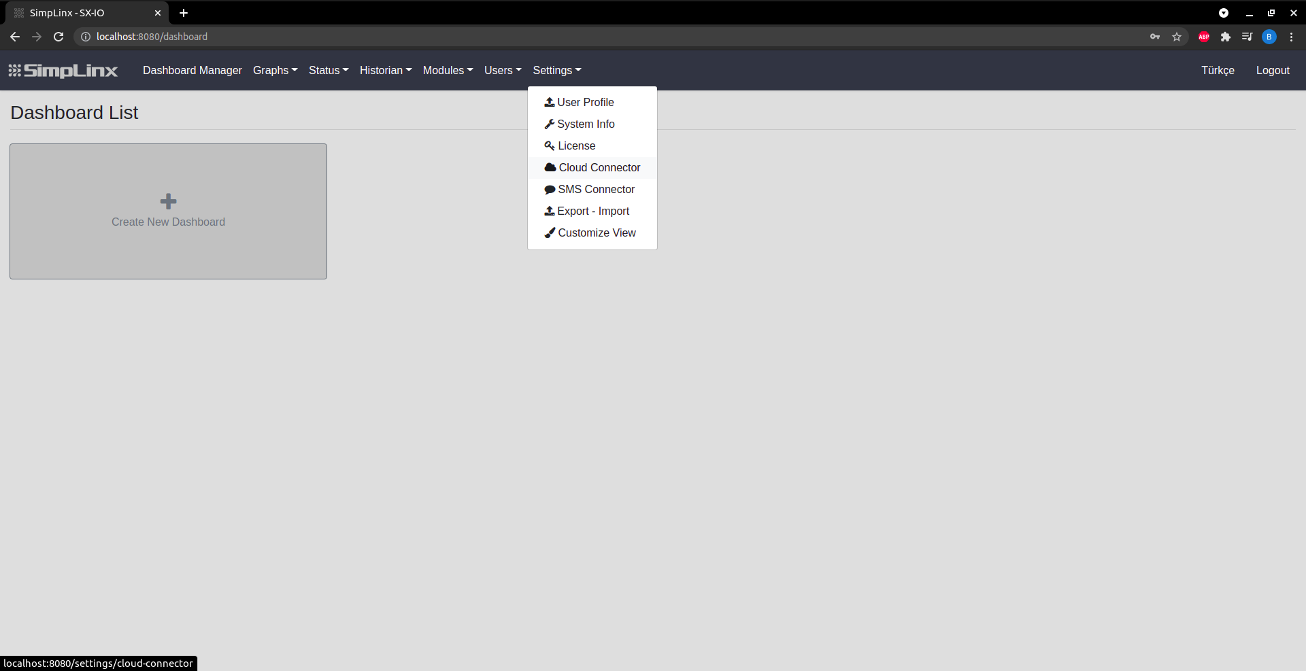Image resolution: width=1306 pixels, height=671 pixels.
Task: Open the browser extensions puzzle icon
Action: coord(1226,37)
